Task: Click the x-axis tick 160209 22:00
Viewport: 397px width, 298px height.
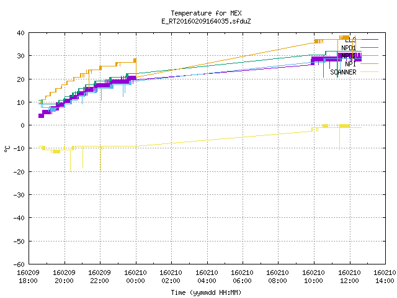Action: [99, 277]
